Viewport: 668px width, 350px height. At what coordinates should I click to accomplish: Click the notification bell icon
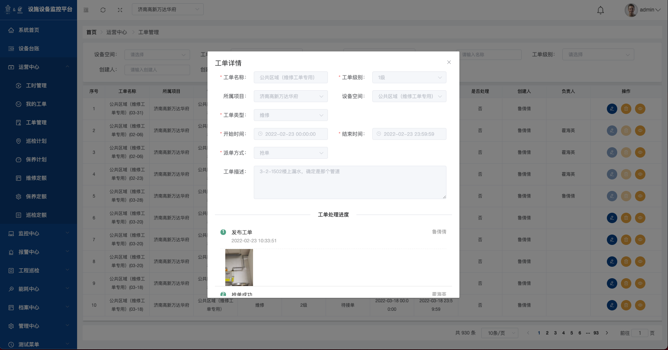pyautogui.click(x=600, y=10)
